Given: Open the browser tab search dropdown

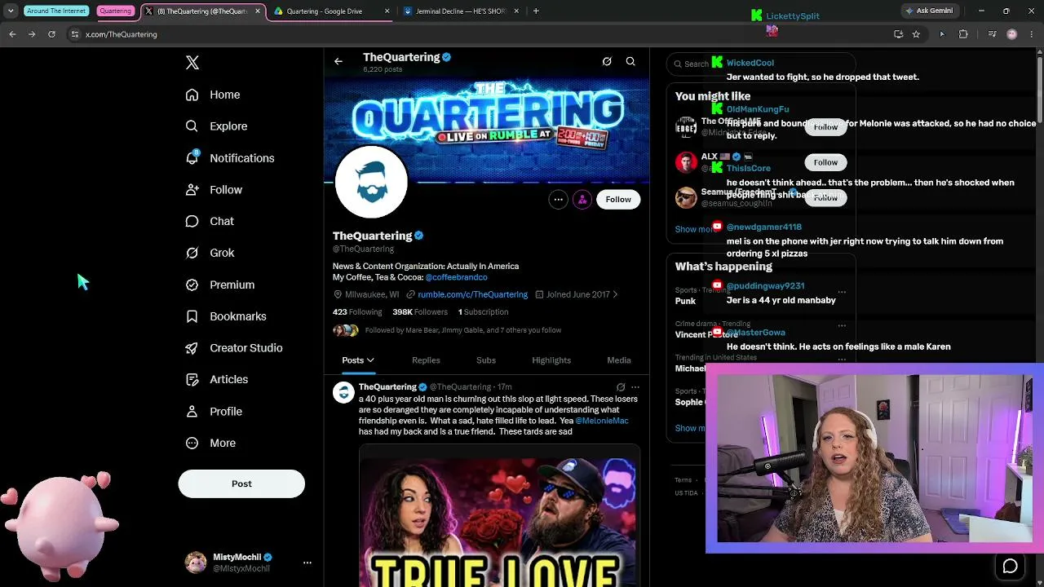Looking at the screenshot, I should [11, 11].
